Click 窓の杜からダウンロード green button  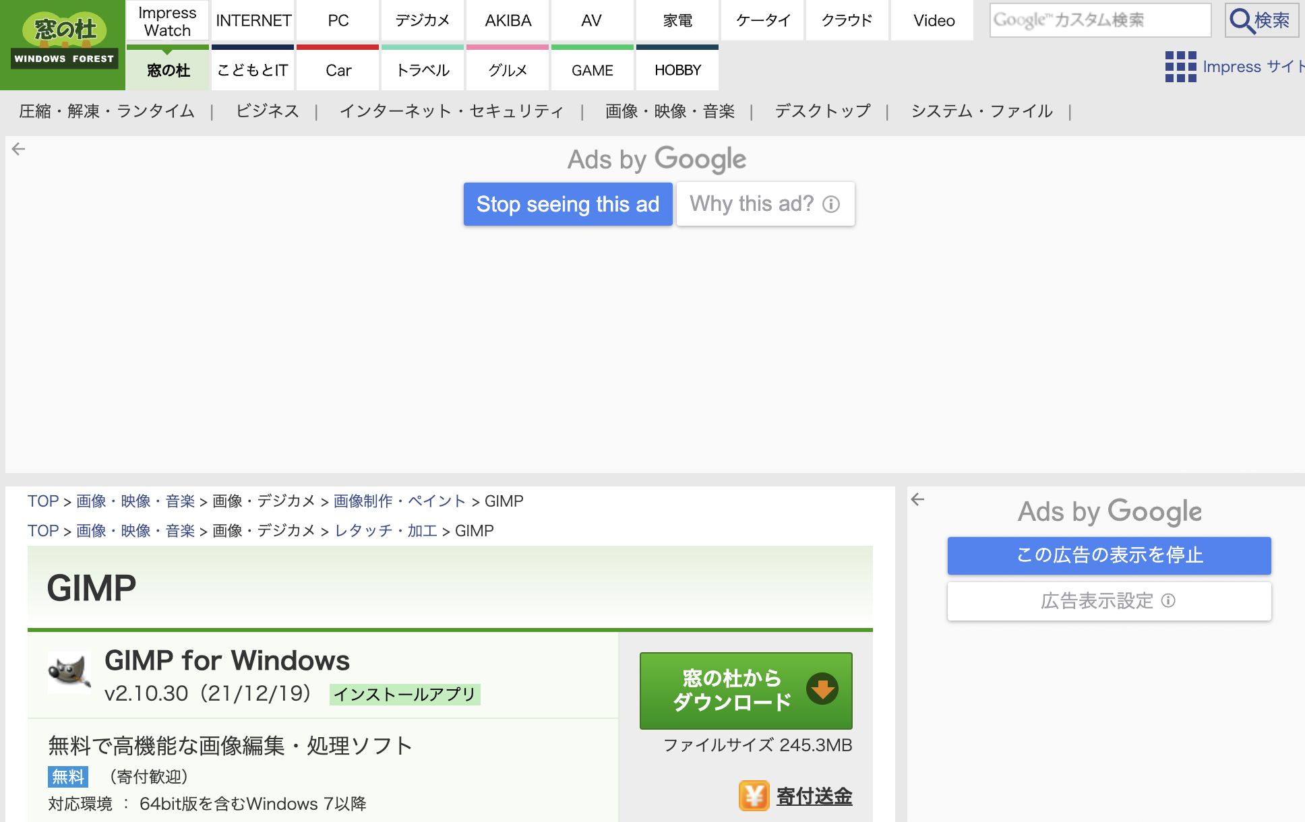click(746, 690)
